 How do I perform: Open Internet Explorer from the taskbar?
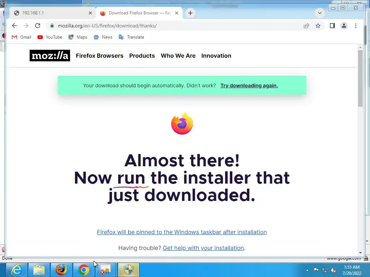[x=17, y=270]
